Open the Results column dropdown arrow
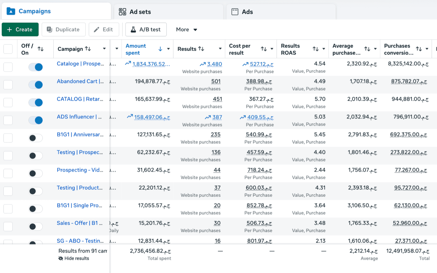Image resolution: width=437 pixels, height=273 pixels. [220, 49]
